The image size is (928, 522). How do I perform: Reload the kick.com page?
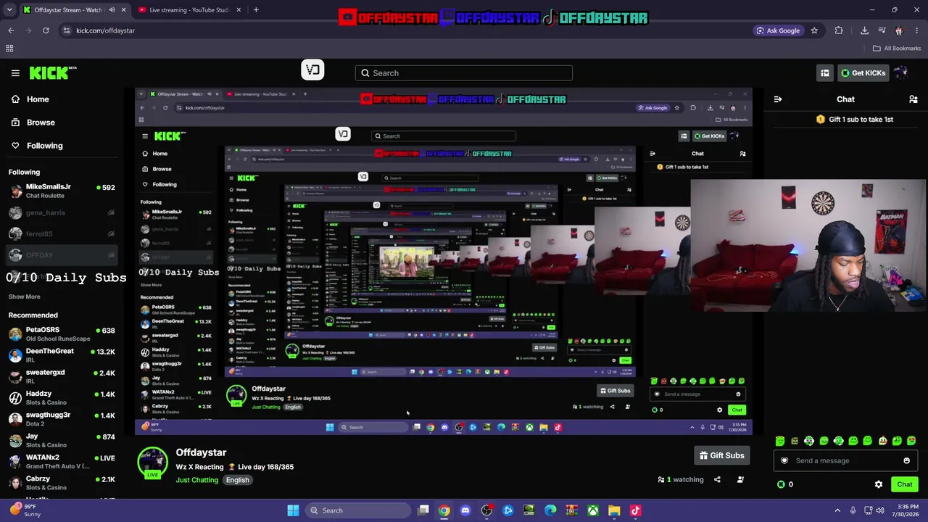46,30
